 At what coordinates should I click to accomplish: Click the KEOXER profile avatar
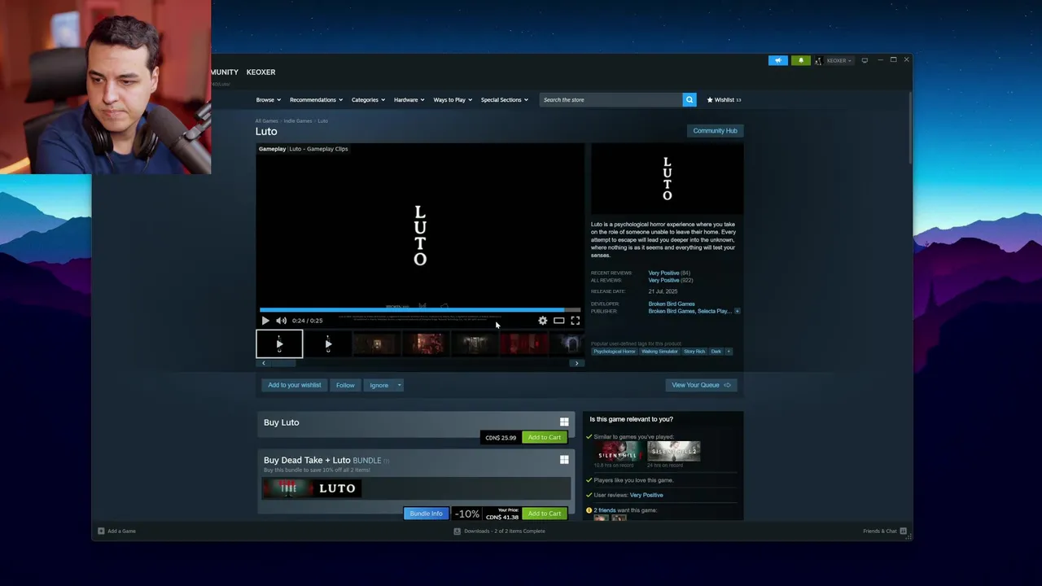point(818,60)
